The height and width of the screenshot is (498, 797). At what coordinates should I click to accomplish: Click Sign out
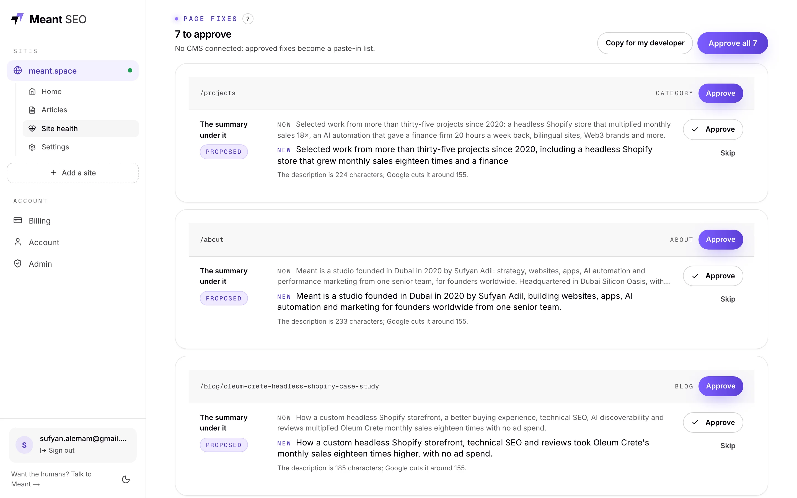(57, 450)
